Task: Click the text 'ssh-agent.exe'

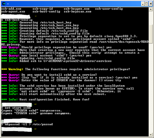Action: (x=13, y=11)
